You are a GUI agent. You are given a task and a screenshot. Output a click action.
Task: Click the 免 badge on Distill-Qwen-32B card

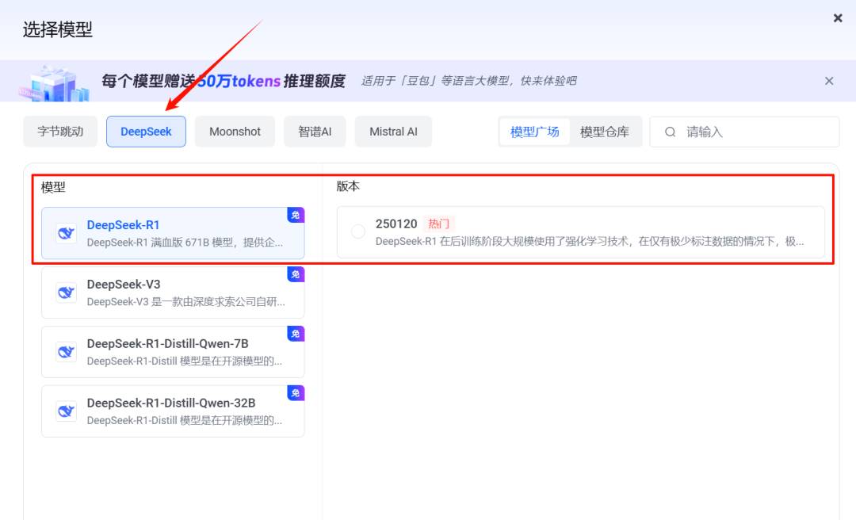[296, 392]
